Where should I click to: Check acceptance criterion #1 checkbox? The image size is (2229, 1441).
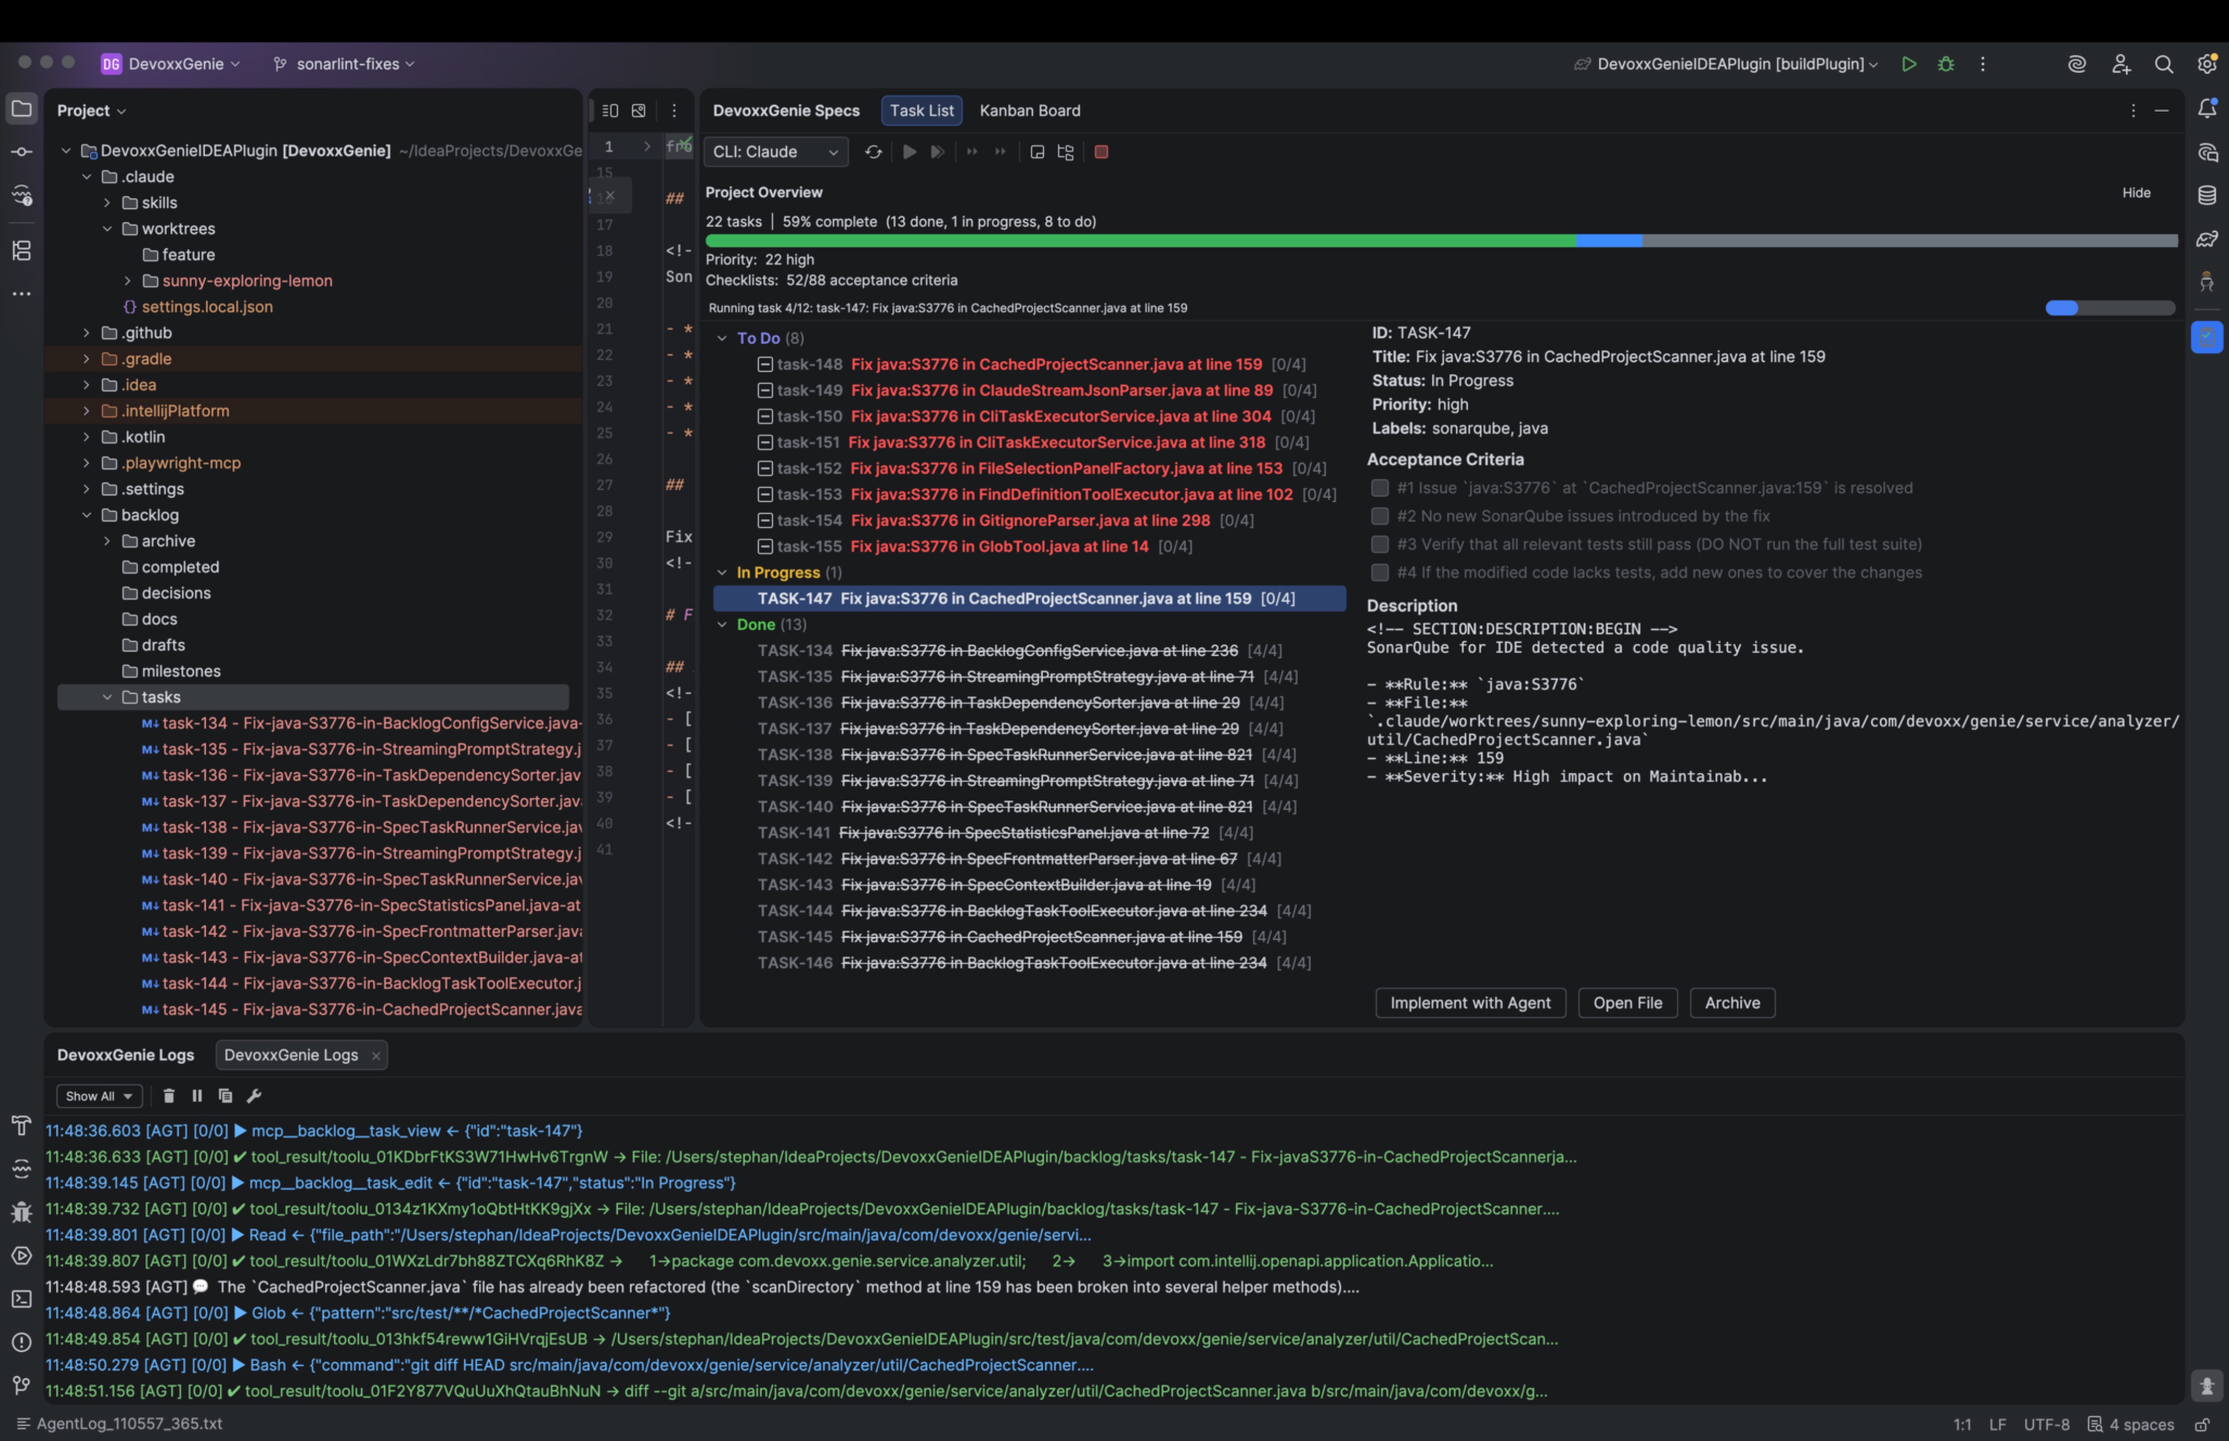1380,488
